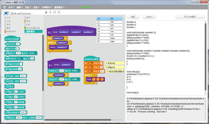Image resolution: width=209 pixels, height=124 pixels.
Task: Select the 声音 block category
Action: pos(8,25)
